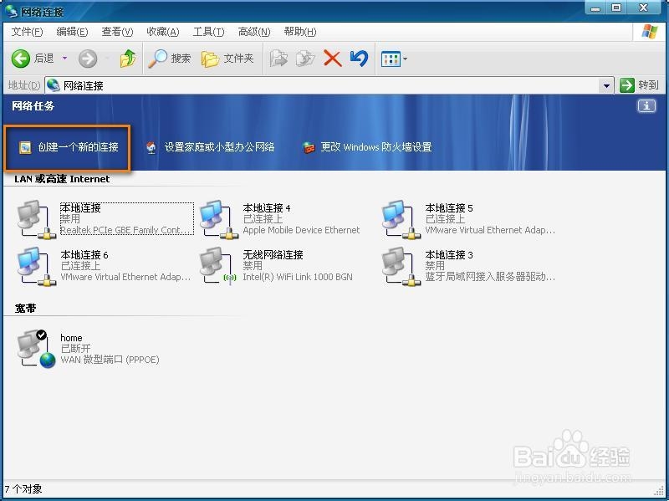669x501 pixels.
Task: Open the 高级(N) menu
Action: (254, 32)
